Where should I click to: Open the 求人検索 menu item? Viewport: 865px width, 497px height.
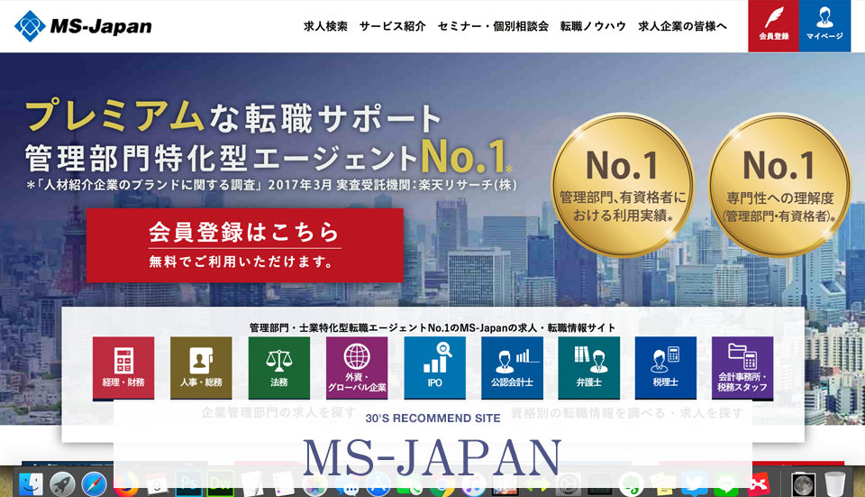325,26
